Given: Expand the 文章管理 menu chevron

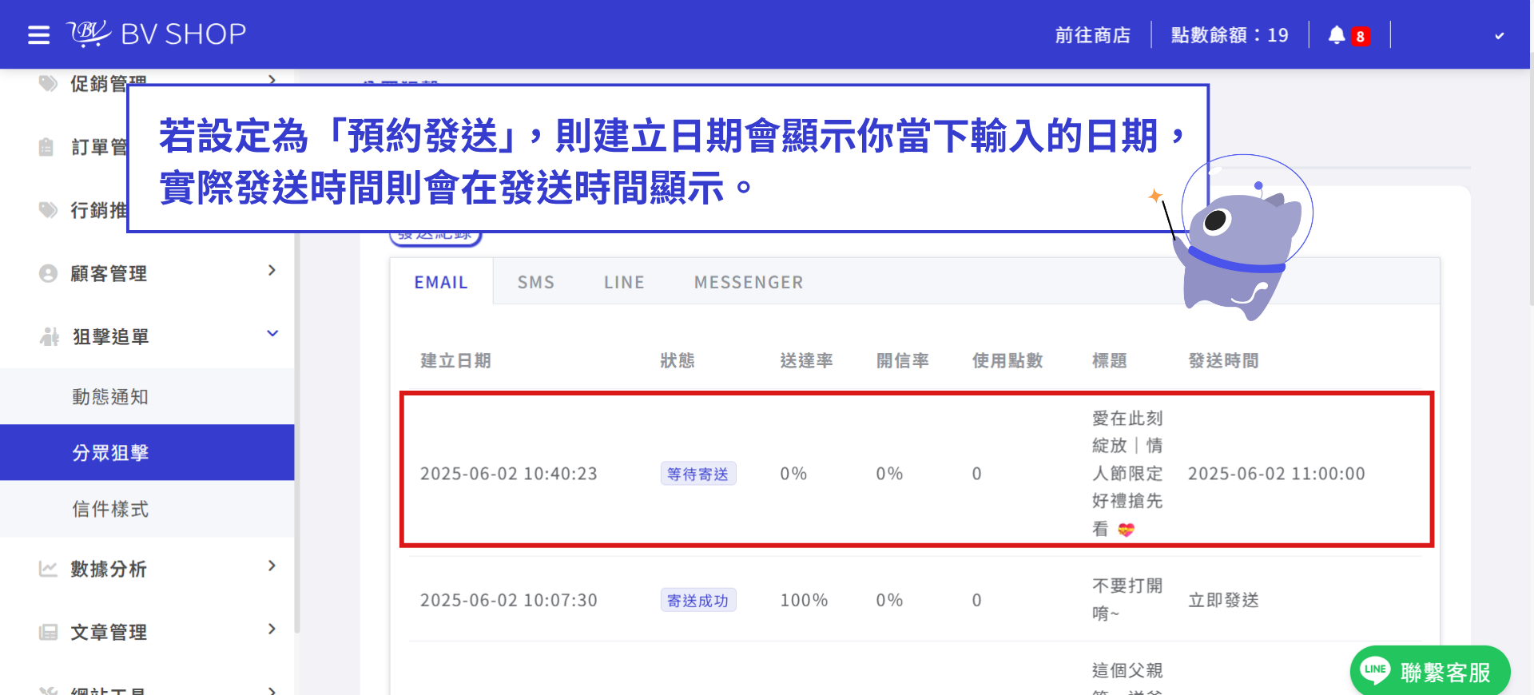Looking at the screenshot, I should point(272,629).
